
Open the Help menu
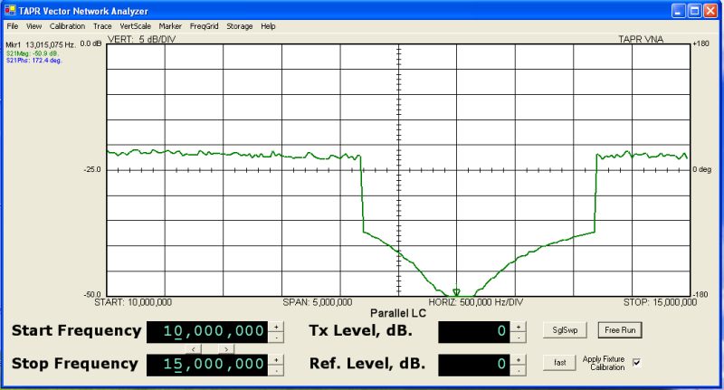pos(268,26)
